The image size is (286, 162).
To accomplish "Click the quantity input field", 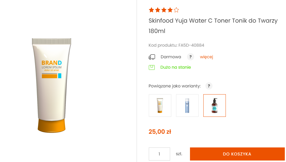I will tap(159, 154).
